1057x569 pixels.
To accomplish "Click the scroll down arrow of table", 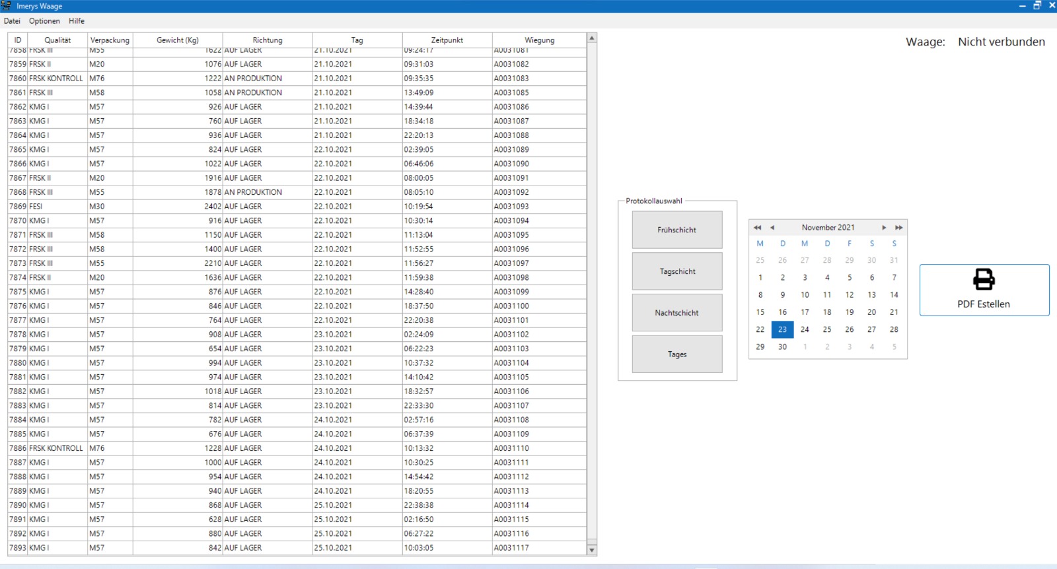I will (592, 550).
